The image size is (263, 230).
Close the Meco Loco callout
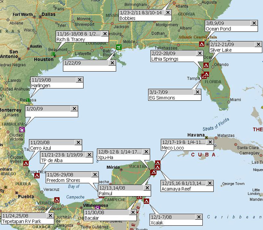click(x=210, y=142)
